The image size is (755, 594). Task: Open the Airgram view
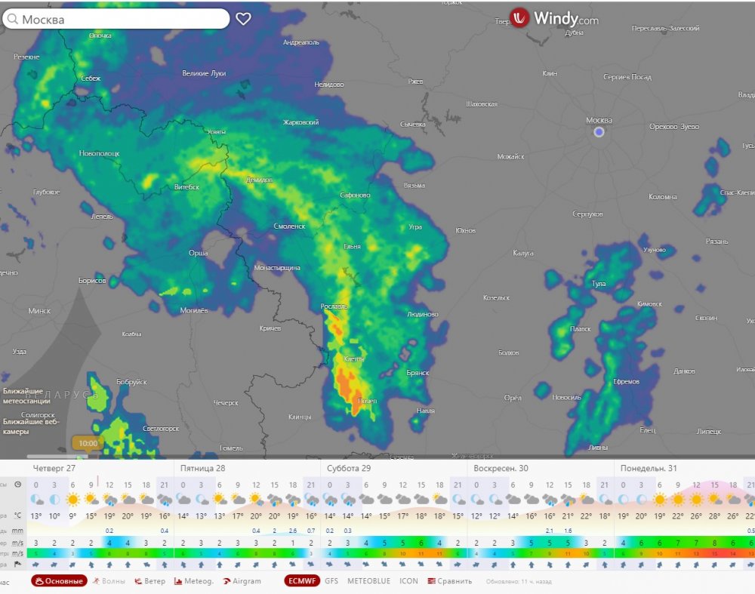coord(242,581)
